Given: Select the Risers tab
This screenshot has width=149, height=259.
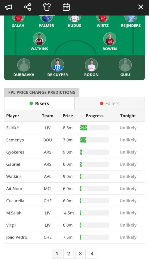Looking at the screenshot, I should pos(39,103).
